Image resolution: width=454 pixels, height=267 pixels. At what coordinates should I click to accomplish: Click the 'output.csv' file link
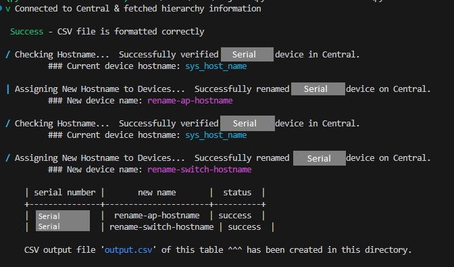(128, 249)
